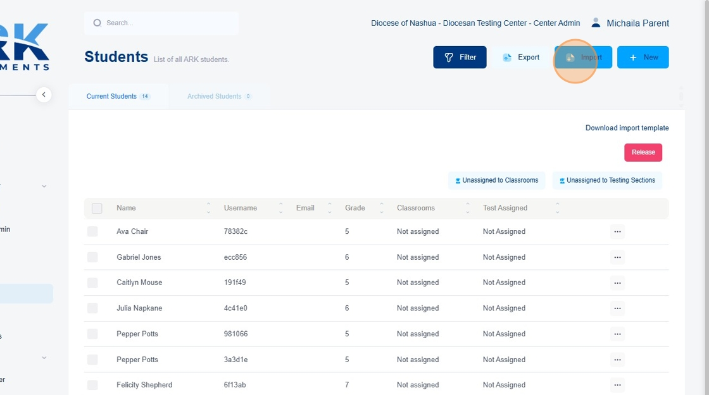Click the plus icon on the New button
The width and height of the screenshot is (709, 395).
633,58
